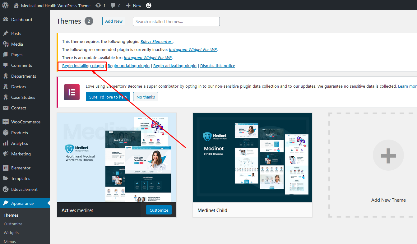Click the Doctors icon in sidebar
Screen dimensions: 417x244
click(x=6, y=87)
